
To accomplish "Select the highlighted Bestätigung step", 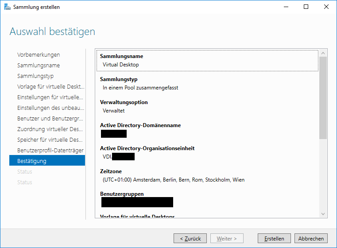I will [x=47, y=160].
